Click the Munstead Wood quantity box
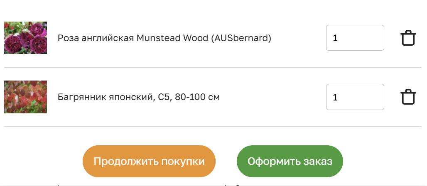This screenshot has width=427, height=186. point(355,38)
